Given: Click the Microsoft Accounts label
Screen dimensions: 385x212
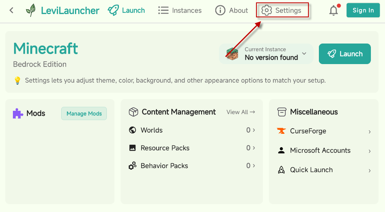Looking at the screenshot, I should 320,150.
